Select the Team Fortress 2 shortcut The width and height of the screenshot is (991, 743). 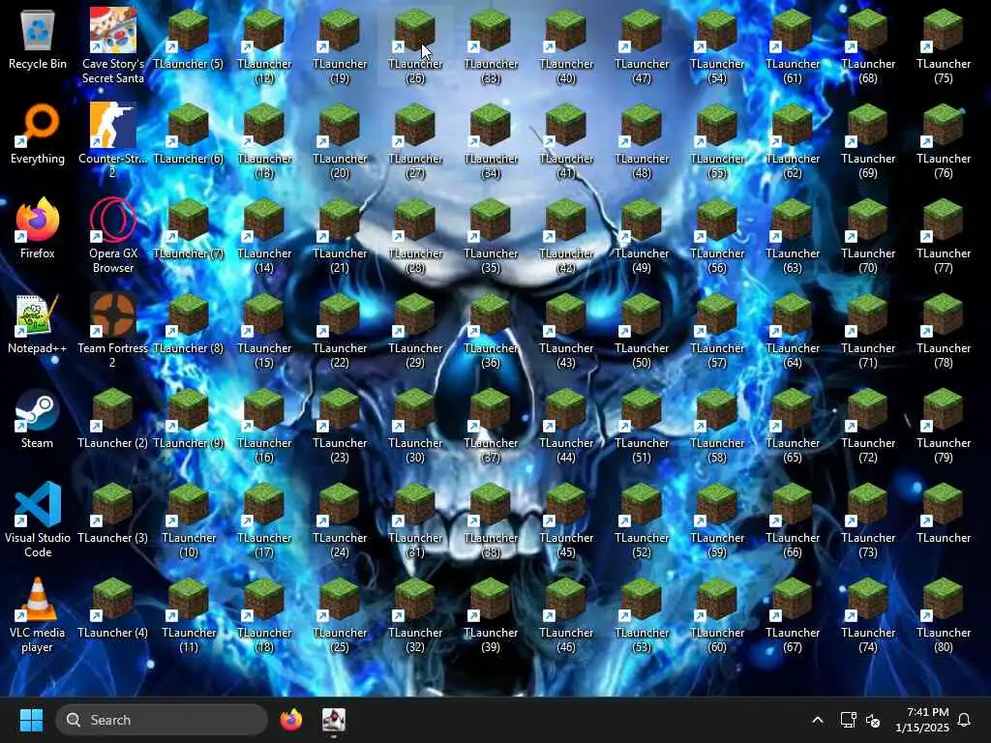113,330
